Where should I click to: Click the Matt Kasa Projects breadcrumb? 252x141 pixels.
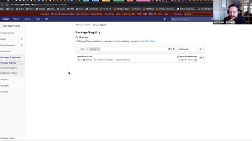[83, 25]
